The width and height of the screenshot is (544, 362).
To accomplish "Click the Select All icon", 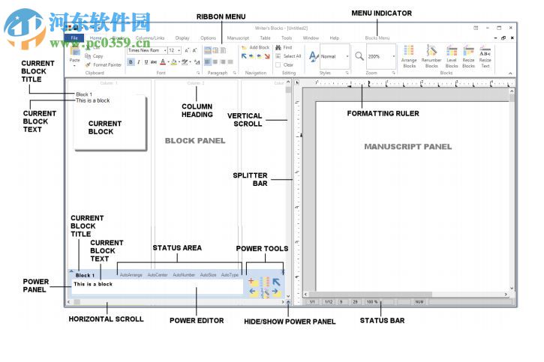I will pos(278,56).
